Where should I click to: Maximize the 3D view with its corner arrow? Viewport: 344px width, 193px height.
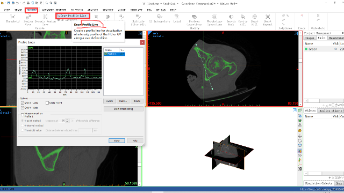[x=295, y=110]
